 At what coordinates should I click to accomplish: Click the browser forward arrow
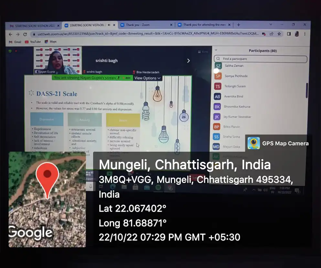pos(18,34)
